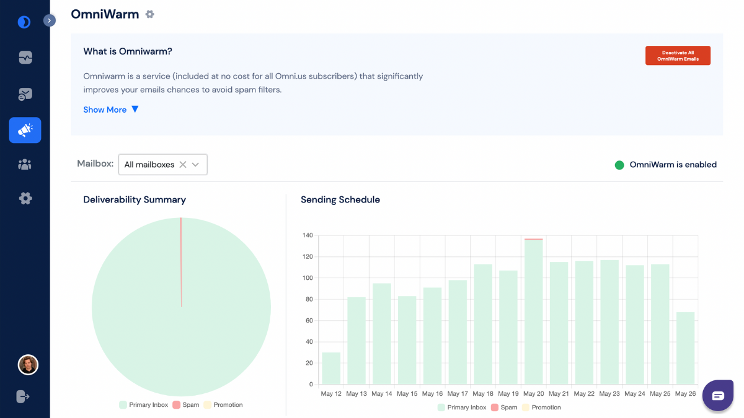Click the Omni logo in the sidebar
Image resolution: width=744 pixels, height=418 pixels.
24,22
